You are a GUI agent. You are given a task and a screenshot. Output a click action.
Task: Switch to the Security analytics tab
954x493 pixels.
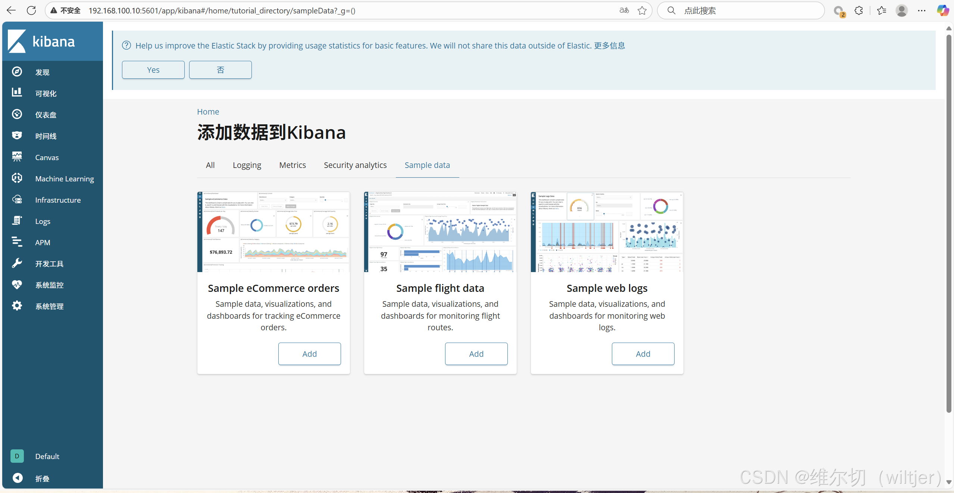(x=355, y=165)
